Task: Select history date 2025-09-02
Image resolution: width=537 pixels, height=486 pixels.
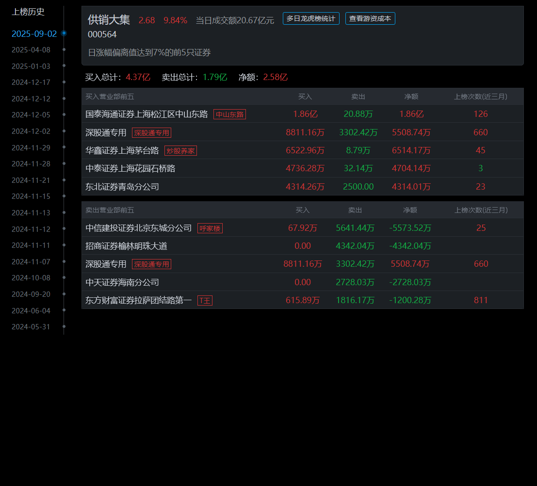Action: [x=34, y=33]
